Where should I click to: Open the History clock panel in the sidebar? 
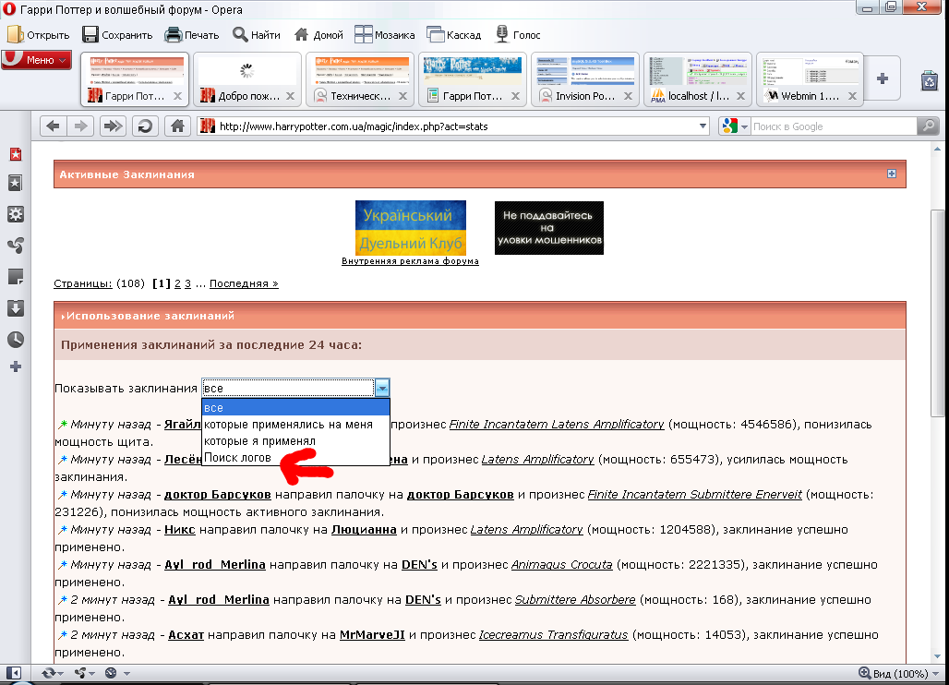click(x=15, y=339)
